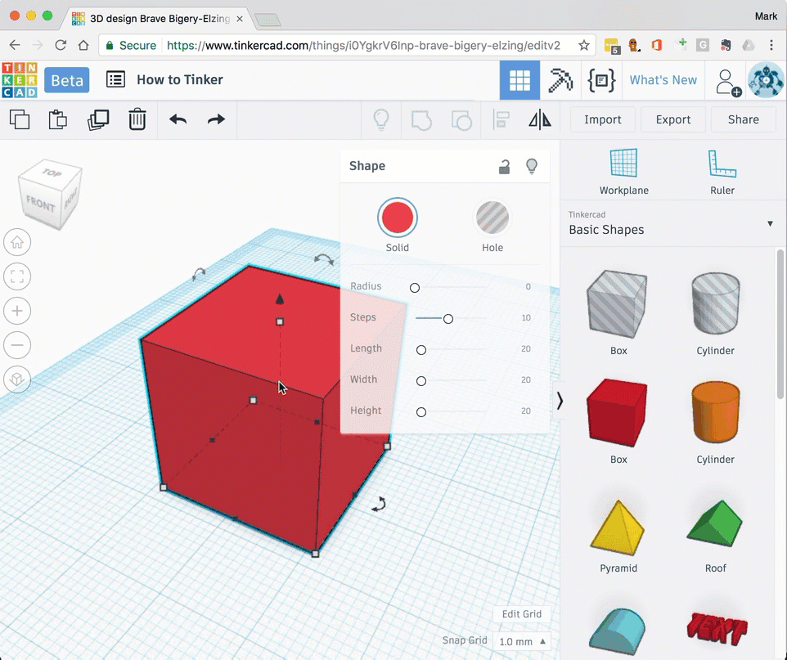
Task: Bookmark the page with star icon
Action: click(x=583, y=46)
